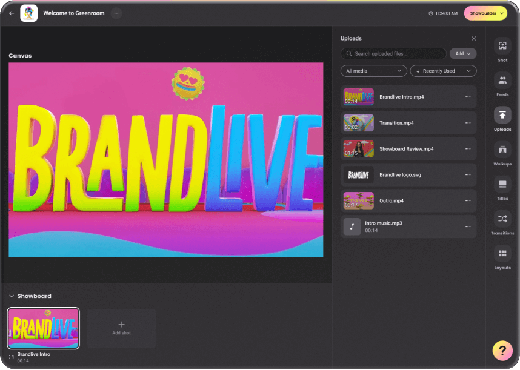
Task: Click the drag handle beside shot 1
Action: click(9, 357)
